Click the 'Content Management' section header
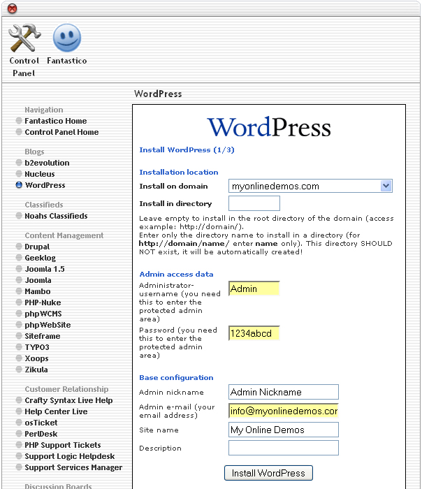The height and width of the screenshot is (489, 422). (x=64, y=235)
